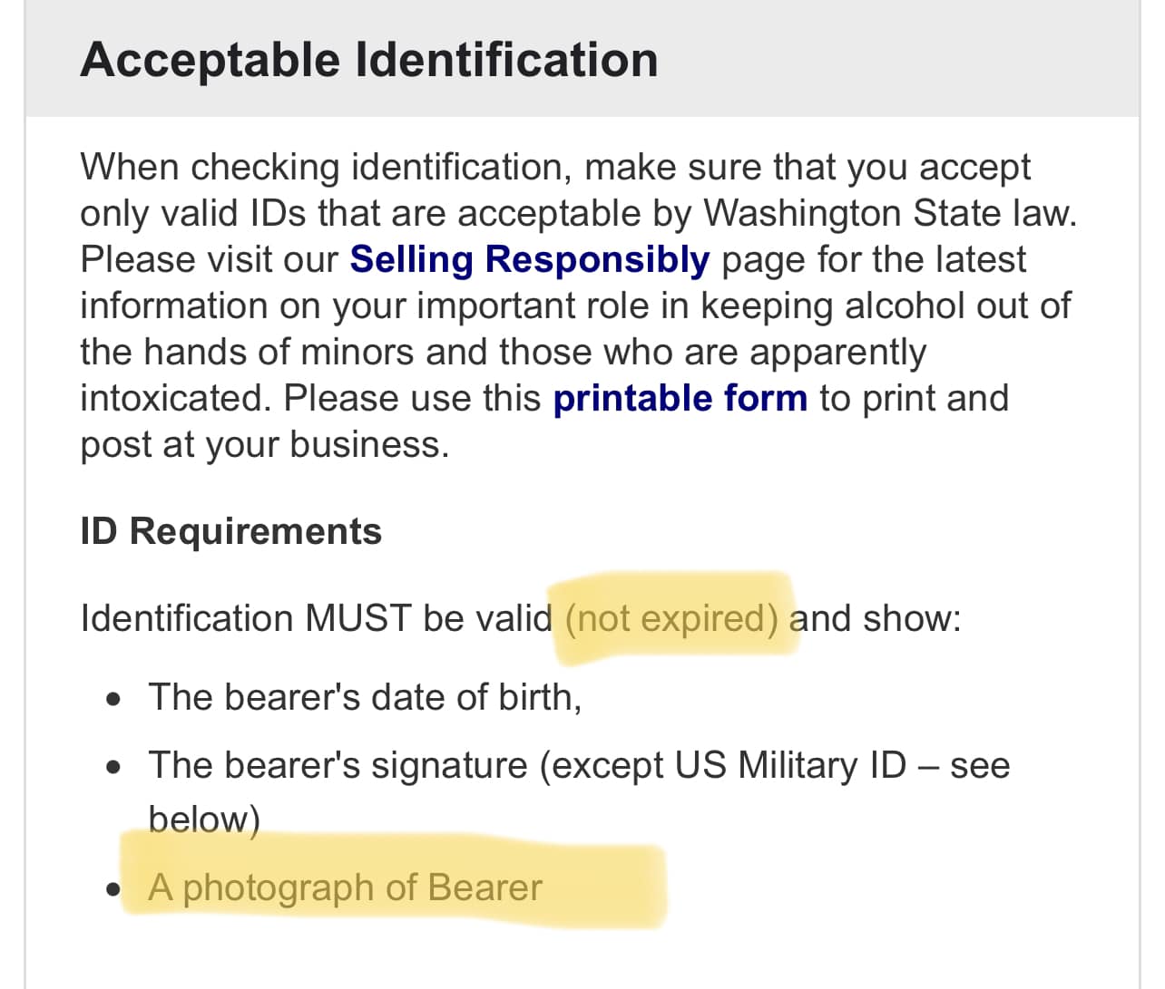The width and height of the screenshot is (1165, 989).
Task: Click the bearer's date of birth item
Action: [x=365, y=697]
